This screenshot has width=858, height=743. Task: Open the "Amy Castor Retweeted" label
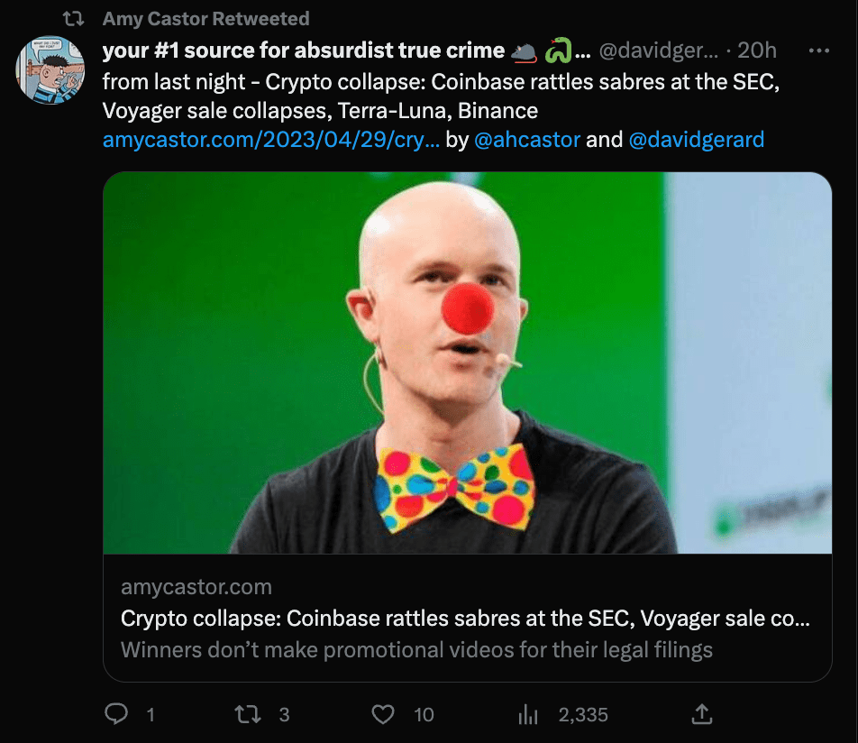tap(205, 18)
